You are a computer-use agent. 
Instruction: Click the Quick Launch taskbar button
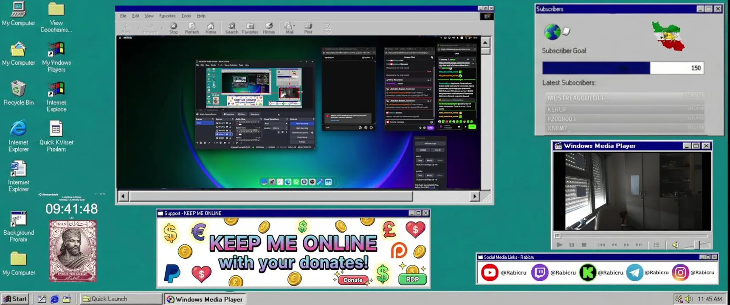point(121,299)
